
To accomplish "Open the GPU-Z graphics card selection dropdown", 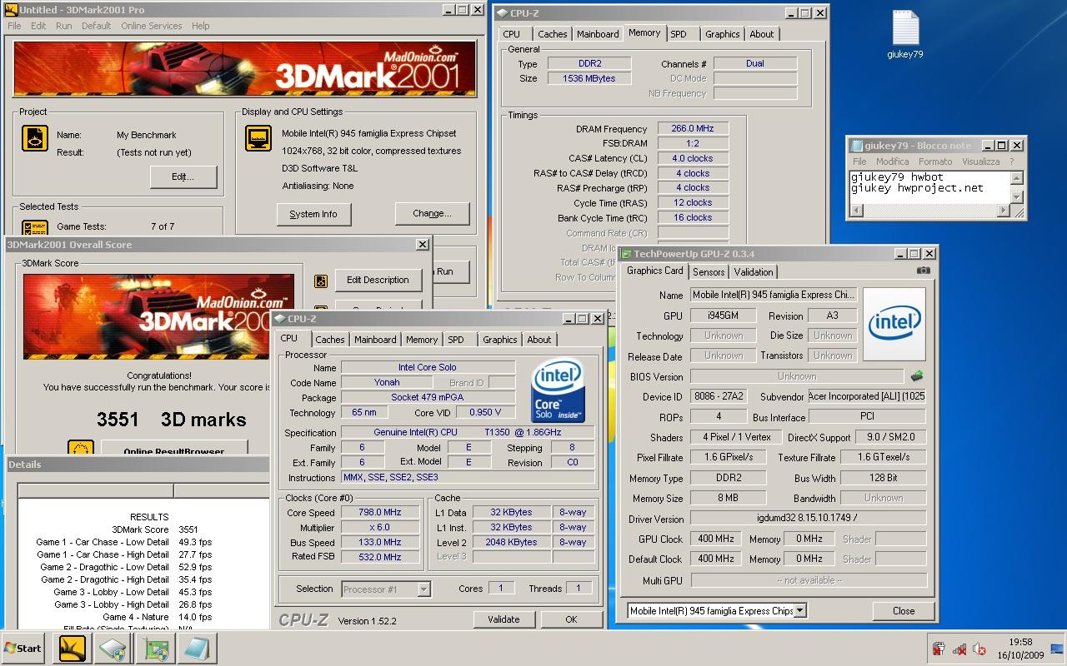I will (800, 610).
